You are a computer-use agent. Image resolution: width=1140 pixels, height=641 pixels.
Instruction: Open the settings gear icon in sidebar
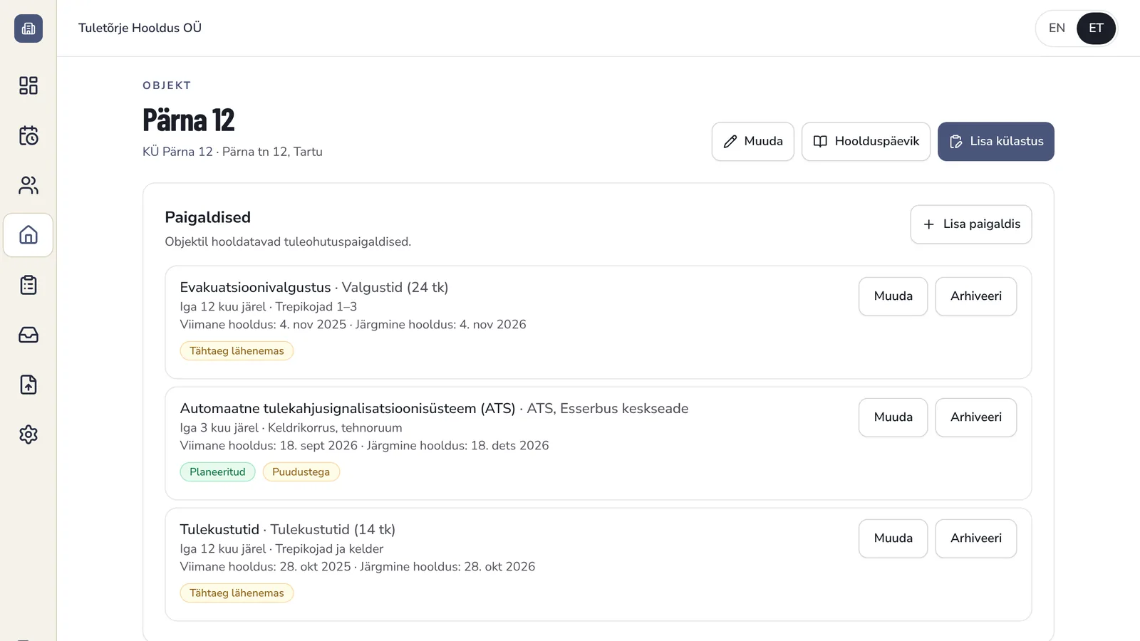[x=28, y=434]
